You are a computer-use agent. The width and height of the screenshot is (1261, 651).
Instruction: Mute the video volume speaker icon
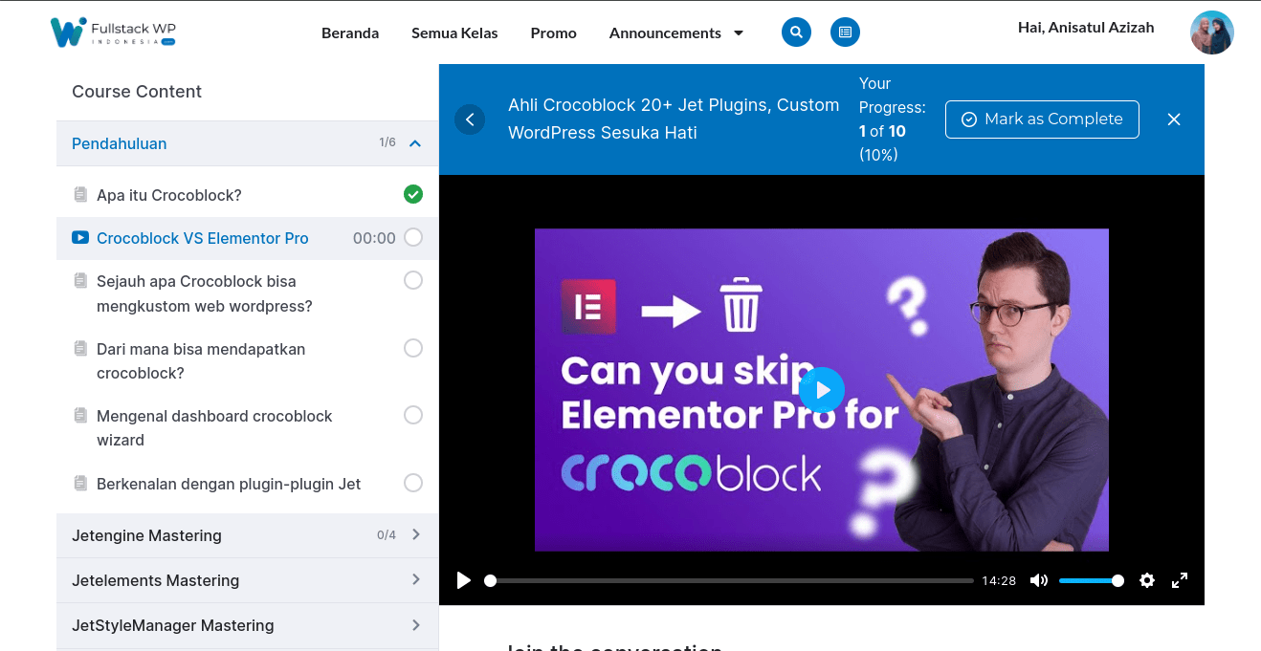1039,580
